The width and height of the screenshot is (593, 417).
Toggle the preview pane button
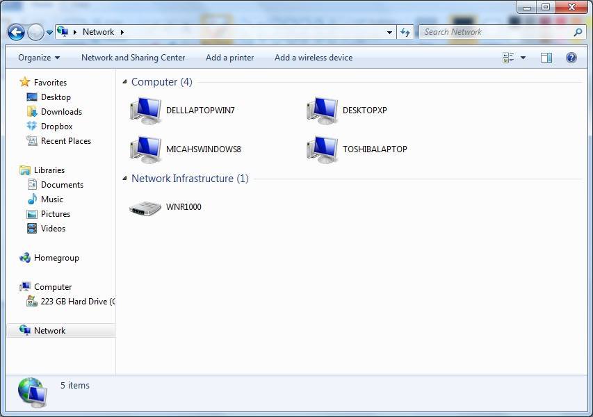(x=546, y=58)
